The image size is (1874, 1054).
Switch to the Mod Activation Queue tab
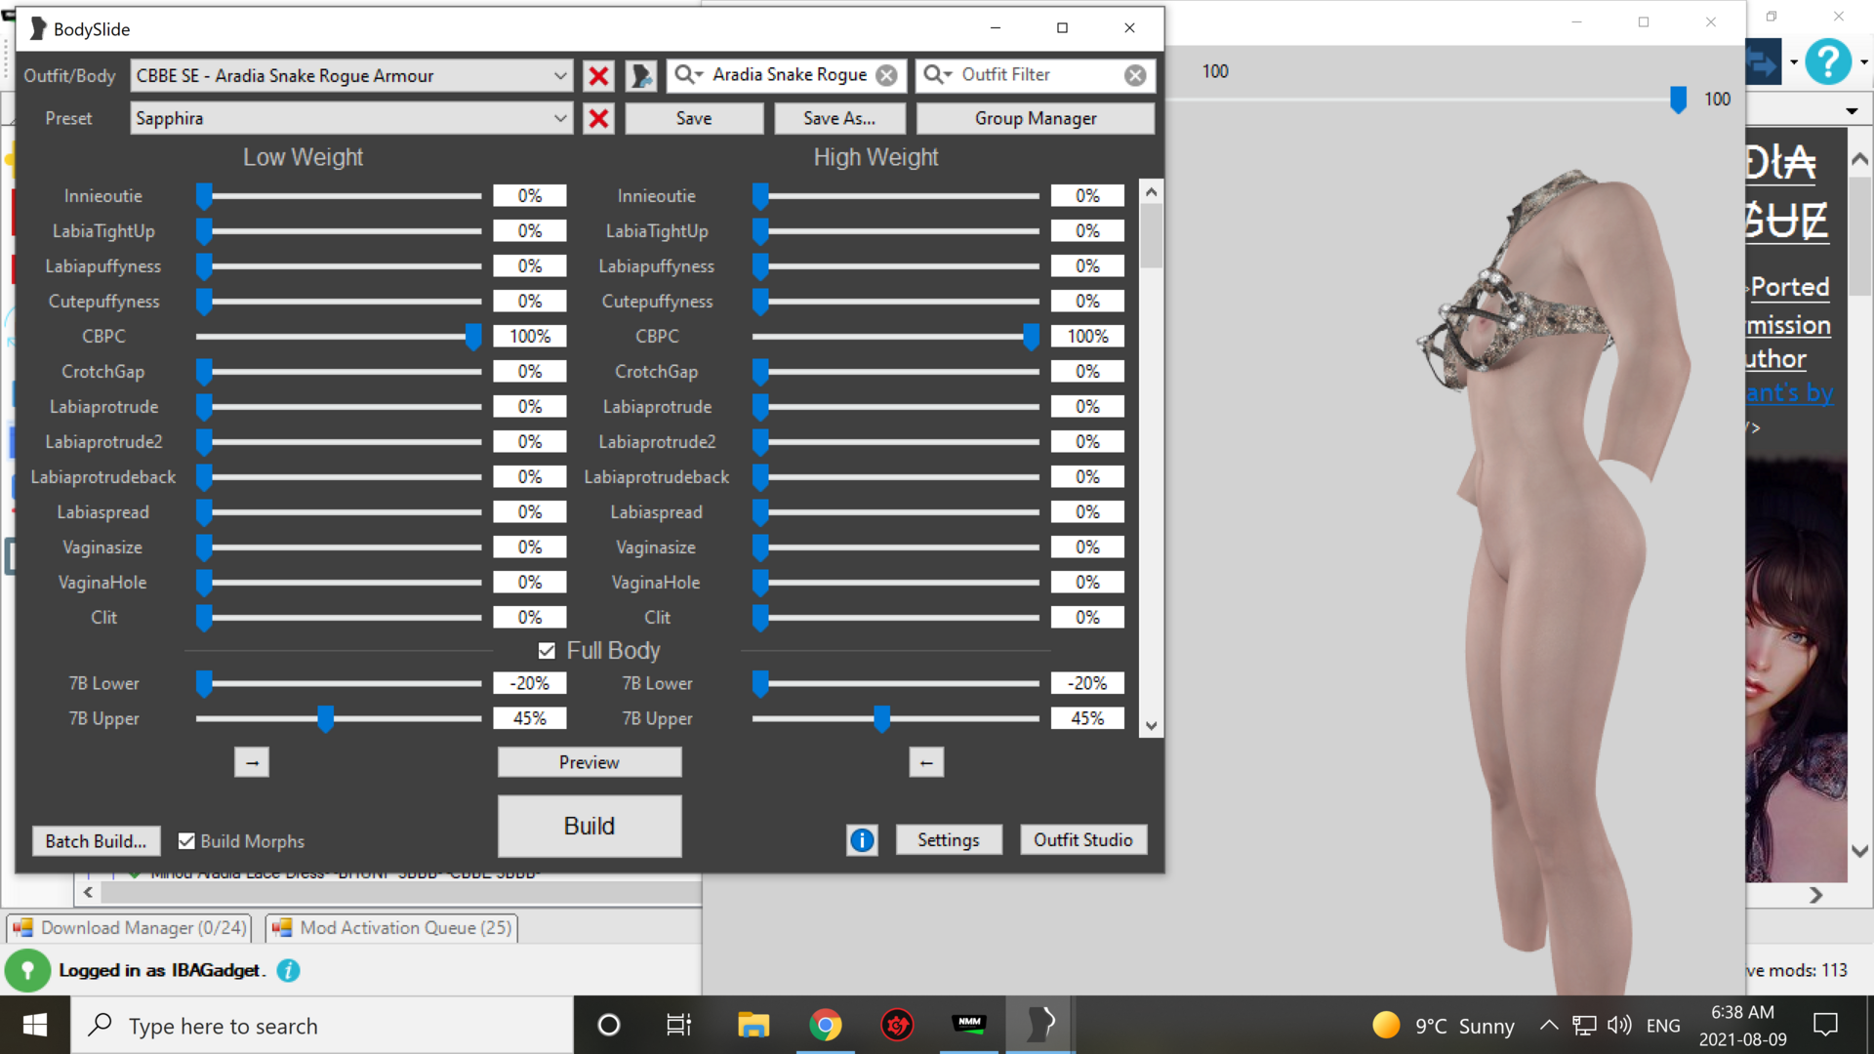click(392, 928)
